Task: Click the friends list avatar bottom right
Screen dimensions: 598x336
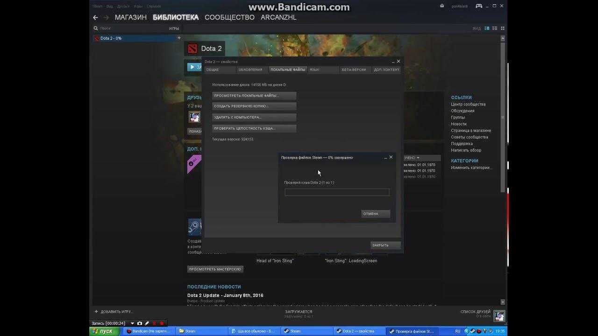Action: coord(499,316)
